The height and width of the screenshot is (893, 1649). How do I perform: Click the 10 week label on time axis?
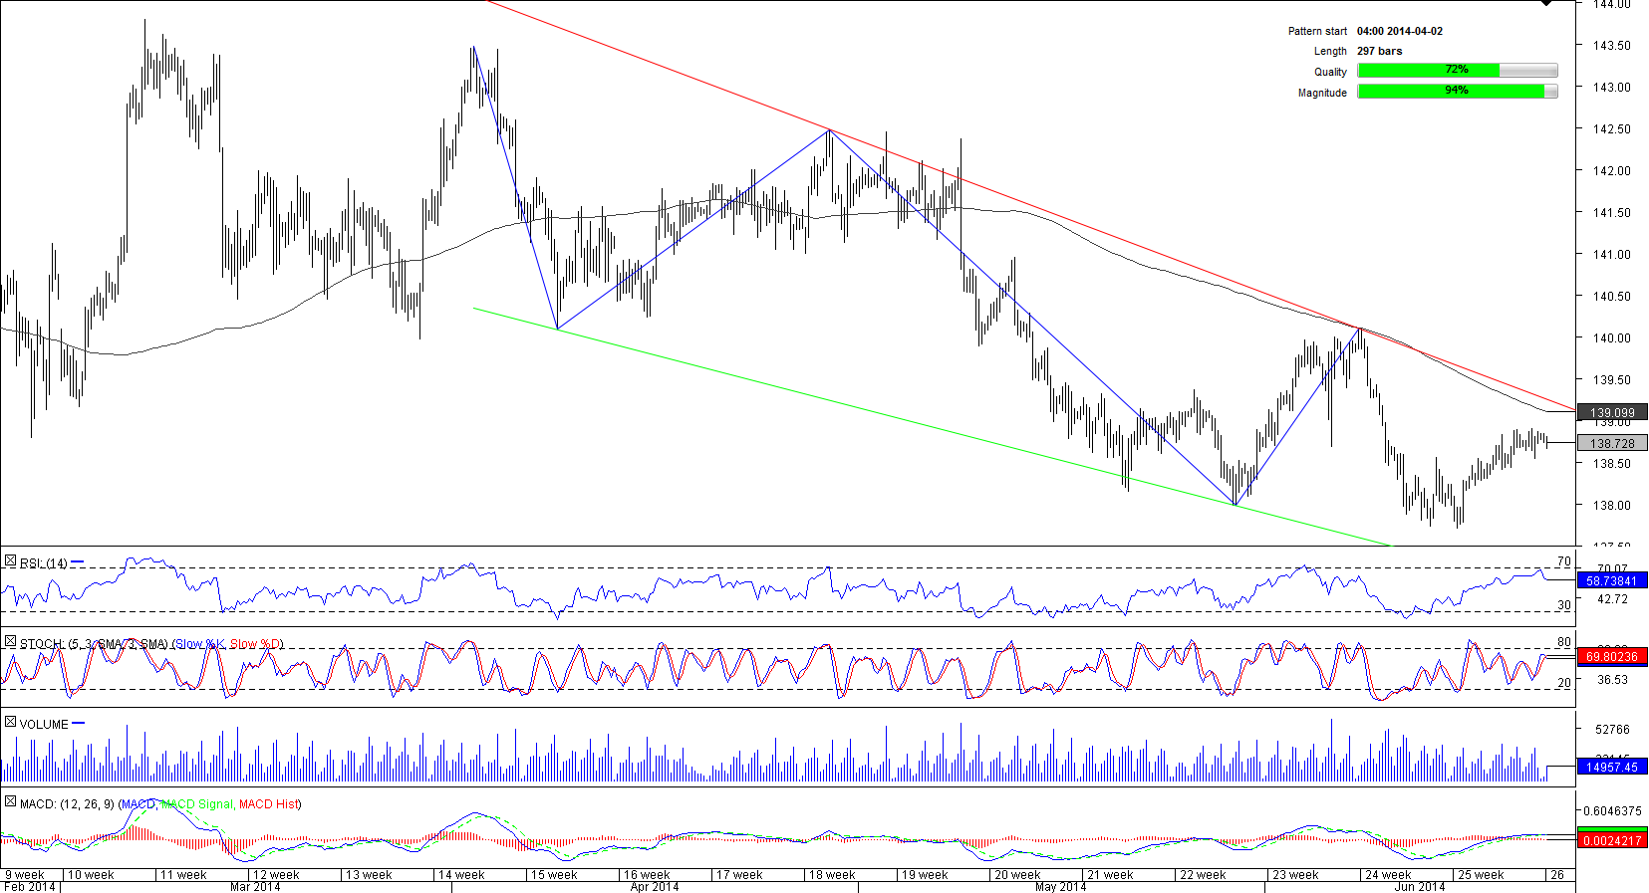tap(91, 875)
